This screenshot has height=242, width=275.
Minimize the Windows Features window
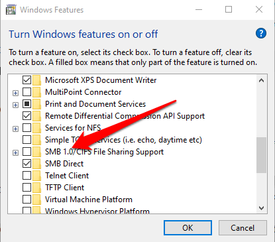click(x=199, y=9)
